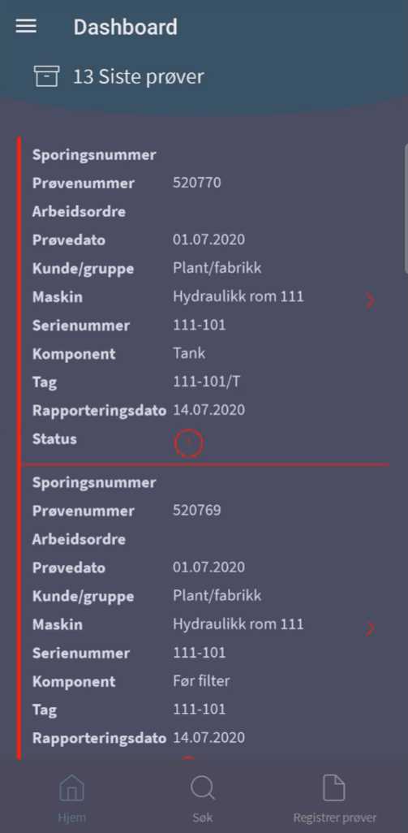Click the archive box icon beside Siste prøver

point(47,76)
